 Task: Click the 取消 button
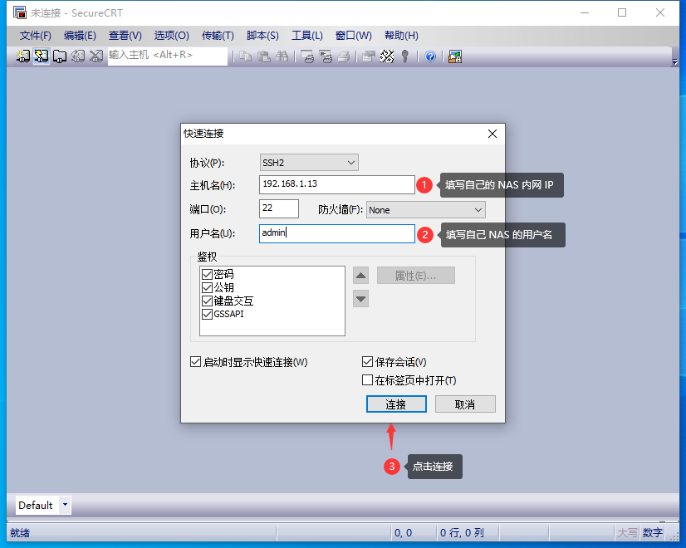(x=465, y=404)
